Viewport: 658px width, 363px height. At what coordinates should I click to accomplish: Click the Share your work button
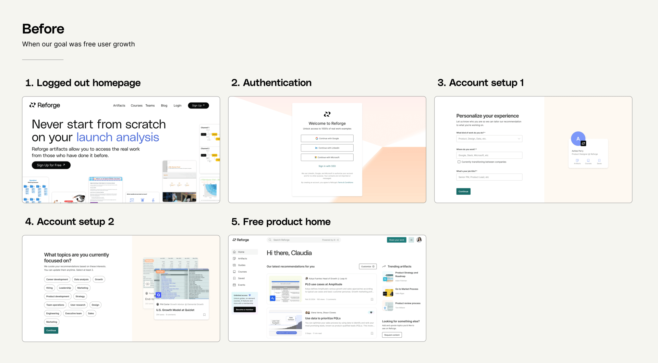(397, 240)
